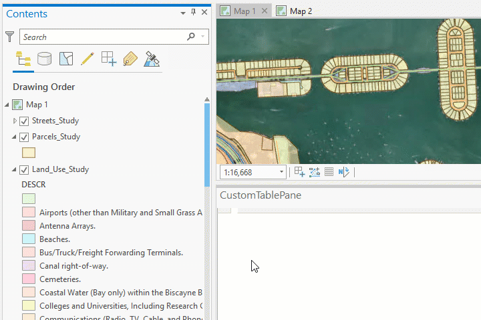This screenshot has height=320, width=481.
Task: Uncheck the Parcels_Study layer checkbox
Action: click(24, 137)
